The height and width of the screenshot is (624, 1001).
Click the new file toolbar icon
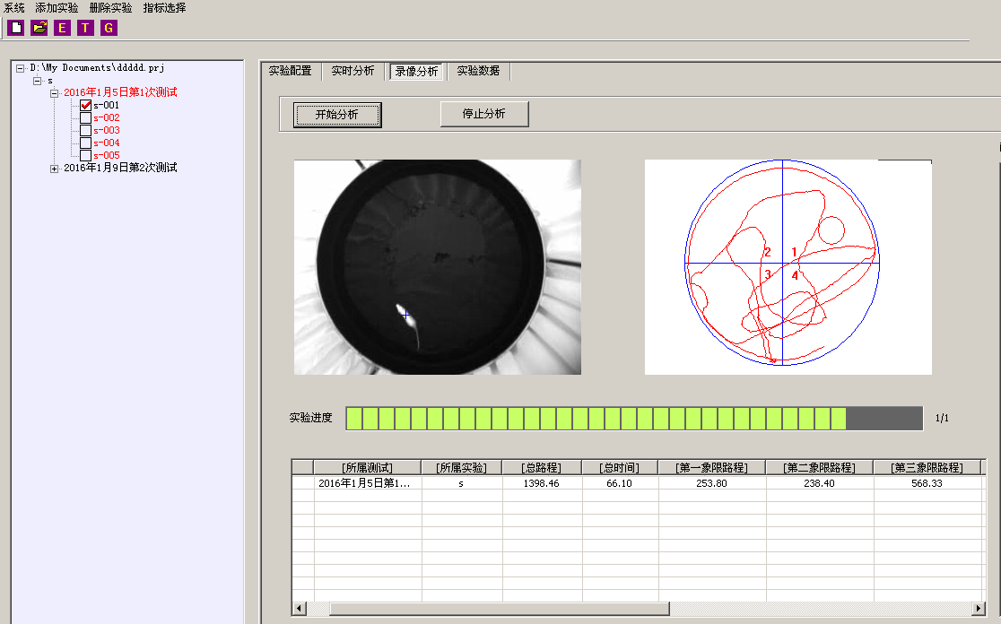tap(15, 28)
